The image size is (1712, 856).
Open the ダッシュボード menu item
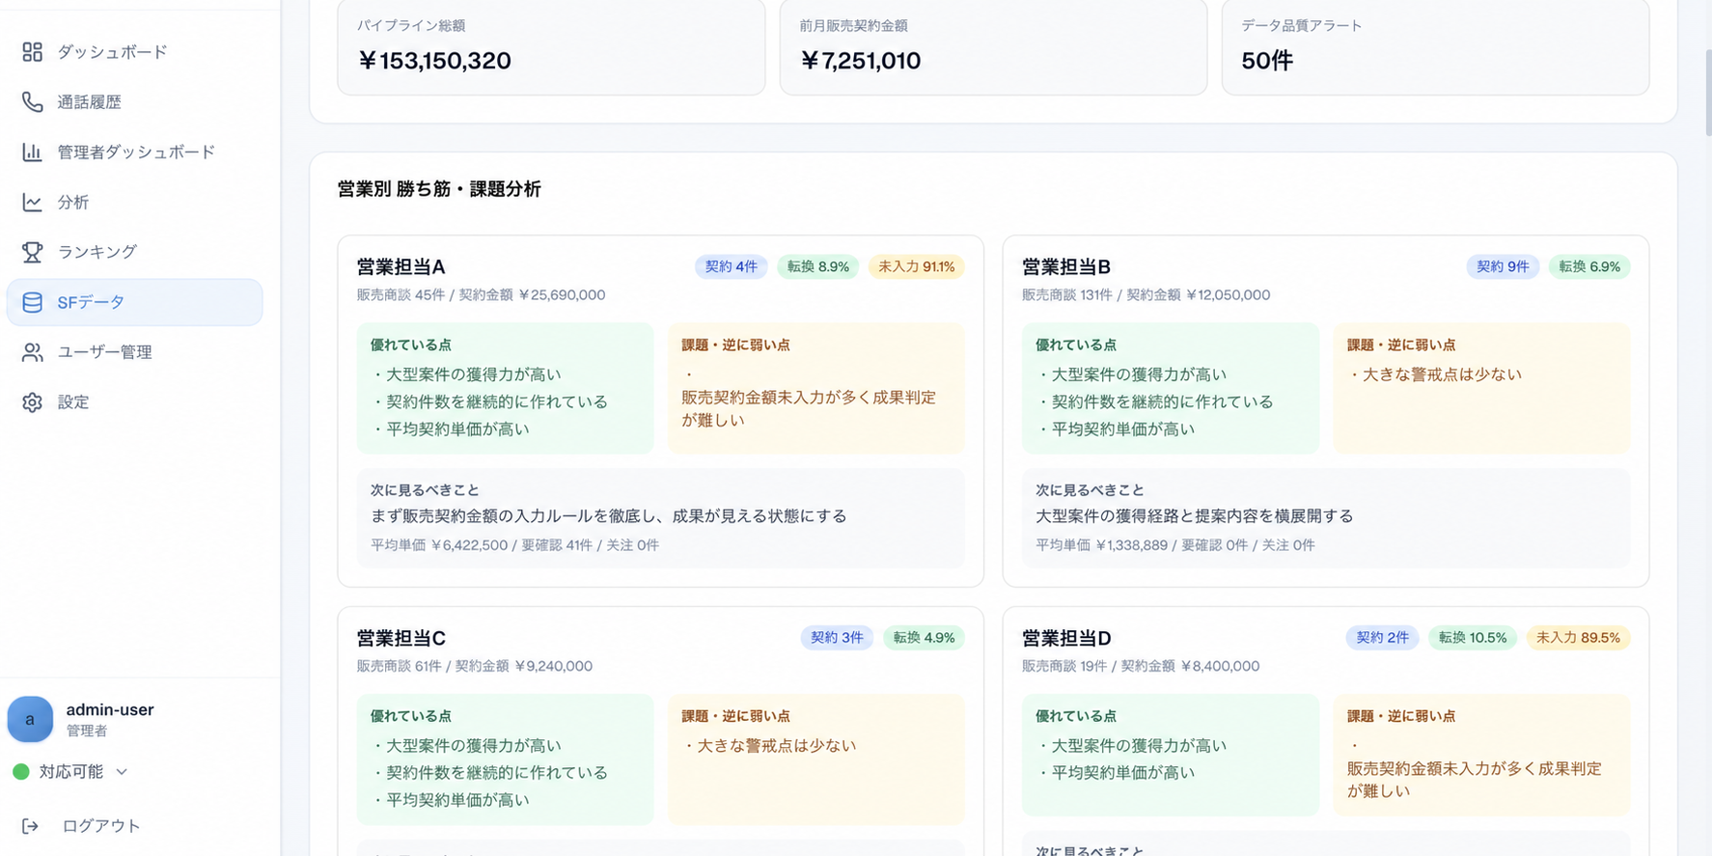point(134,52)
